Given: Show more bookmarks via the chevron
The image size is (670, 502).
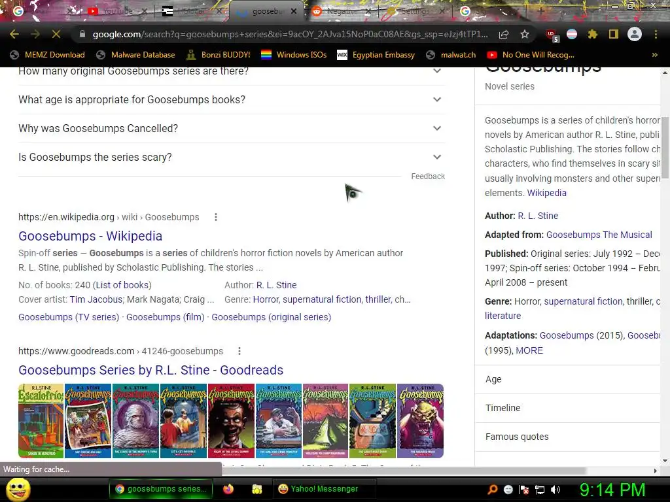Looking at the screenshot, I should [654, 55].
